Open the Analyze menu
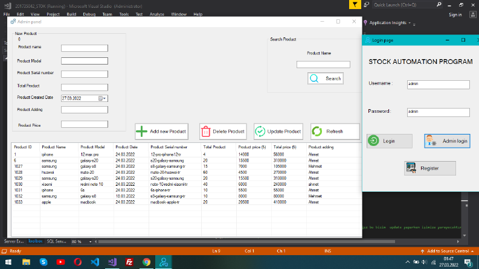479x269 pixels. point(157,14)
